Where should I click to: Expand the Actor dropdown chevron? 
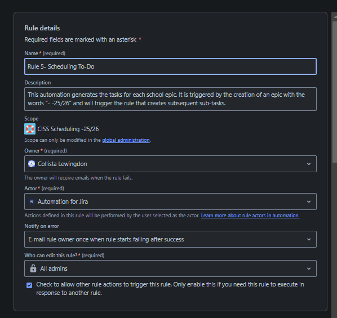tap(309, 202)
